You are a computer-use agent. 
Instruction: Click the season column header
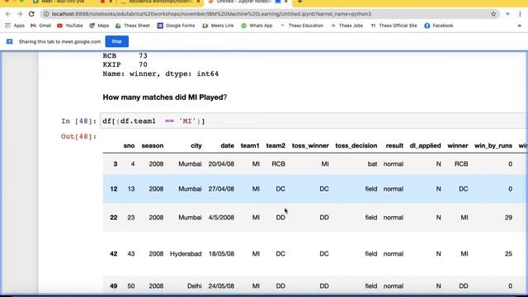(x=152, y=146)
